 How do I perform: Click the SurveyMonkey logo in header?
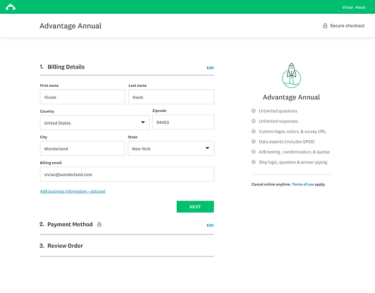(11, 7)
